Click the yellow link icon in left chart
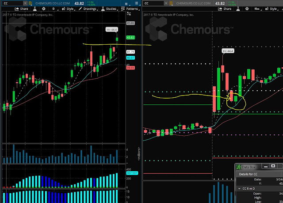Screen dimensions: 283x203 tap(30, 3)
